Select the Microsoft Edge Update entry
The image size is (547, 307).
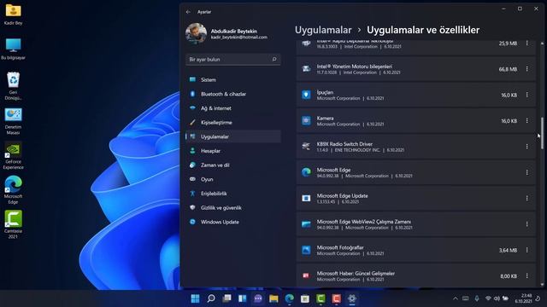[416, 199]
